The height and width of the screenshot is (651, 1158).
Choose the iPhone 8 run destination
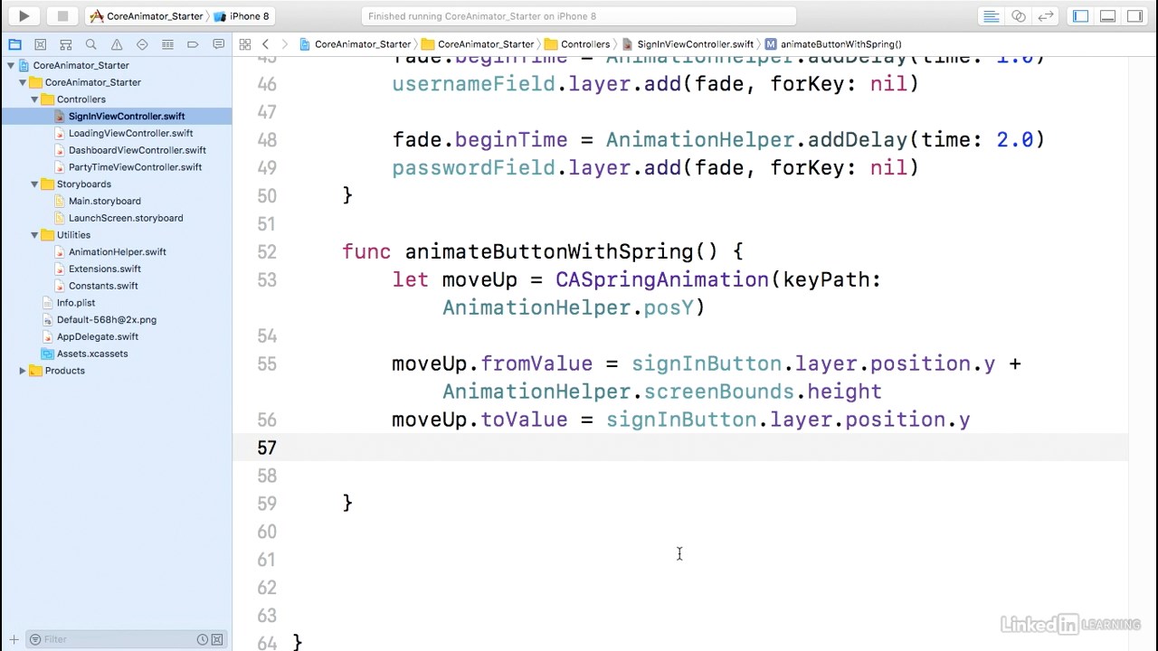[x=242, y=16]
